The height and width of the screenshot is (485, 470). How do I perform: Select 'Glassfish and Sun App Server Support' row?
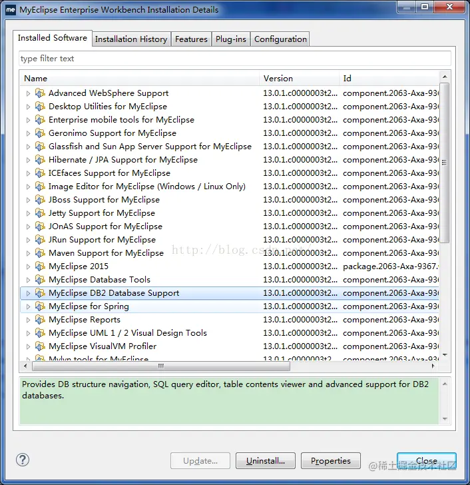click(230, 147)
